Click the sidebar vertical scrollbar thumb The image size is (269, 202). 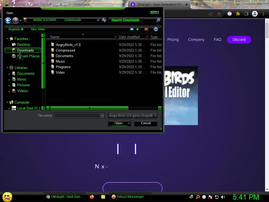43,63
